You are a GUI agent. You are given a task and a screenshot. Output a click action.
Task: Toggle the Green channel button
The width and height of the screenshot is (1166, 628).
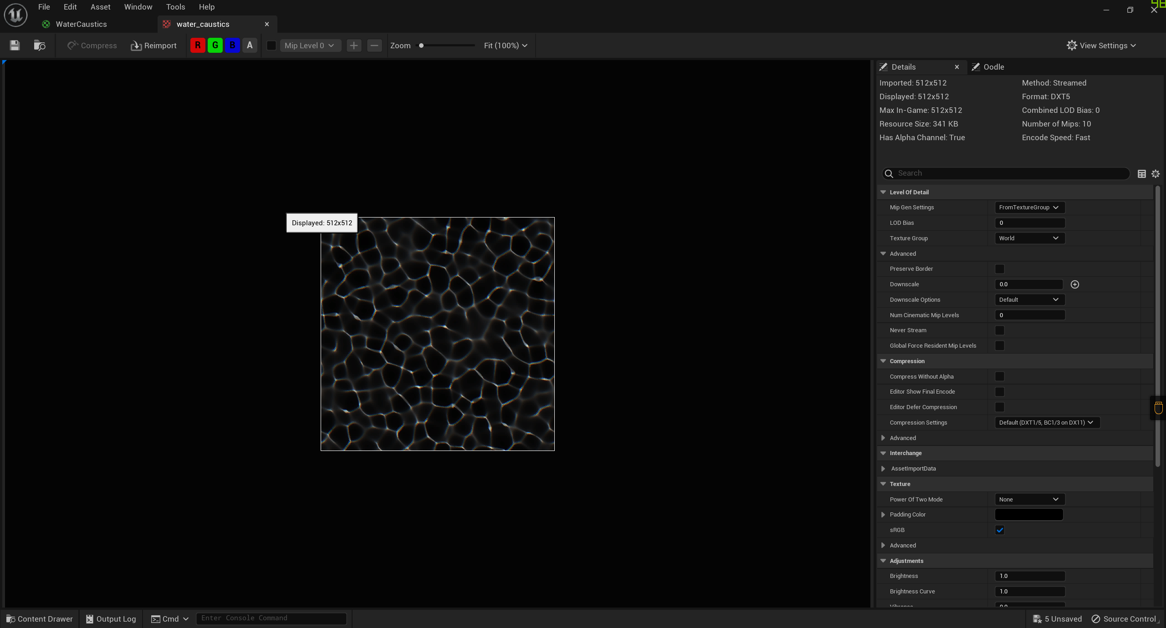(x=215, y=46)
